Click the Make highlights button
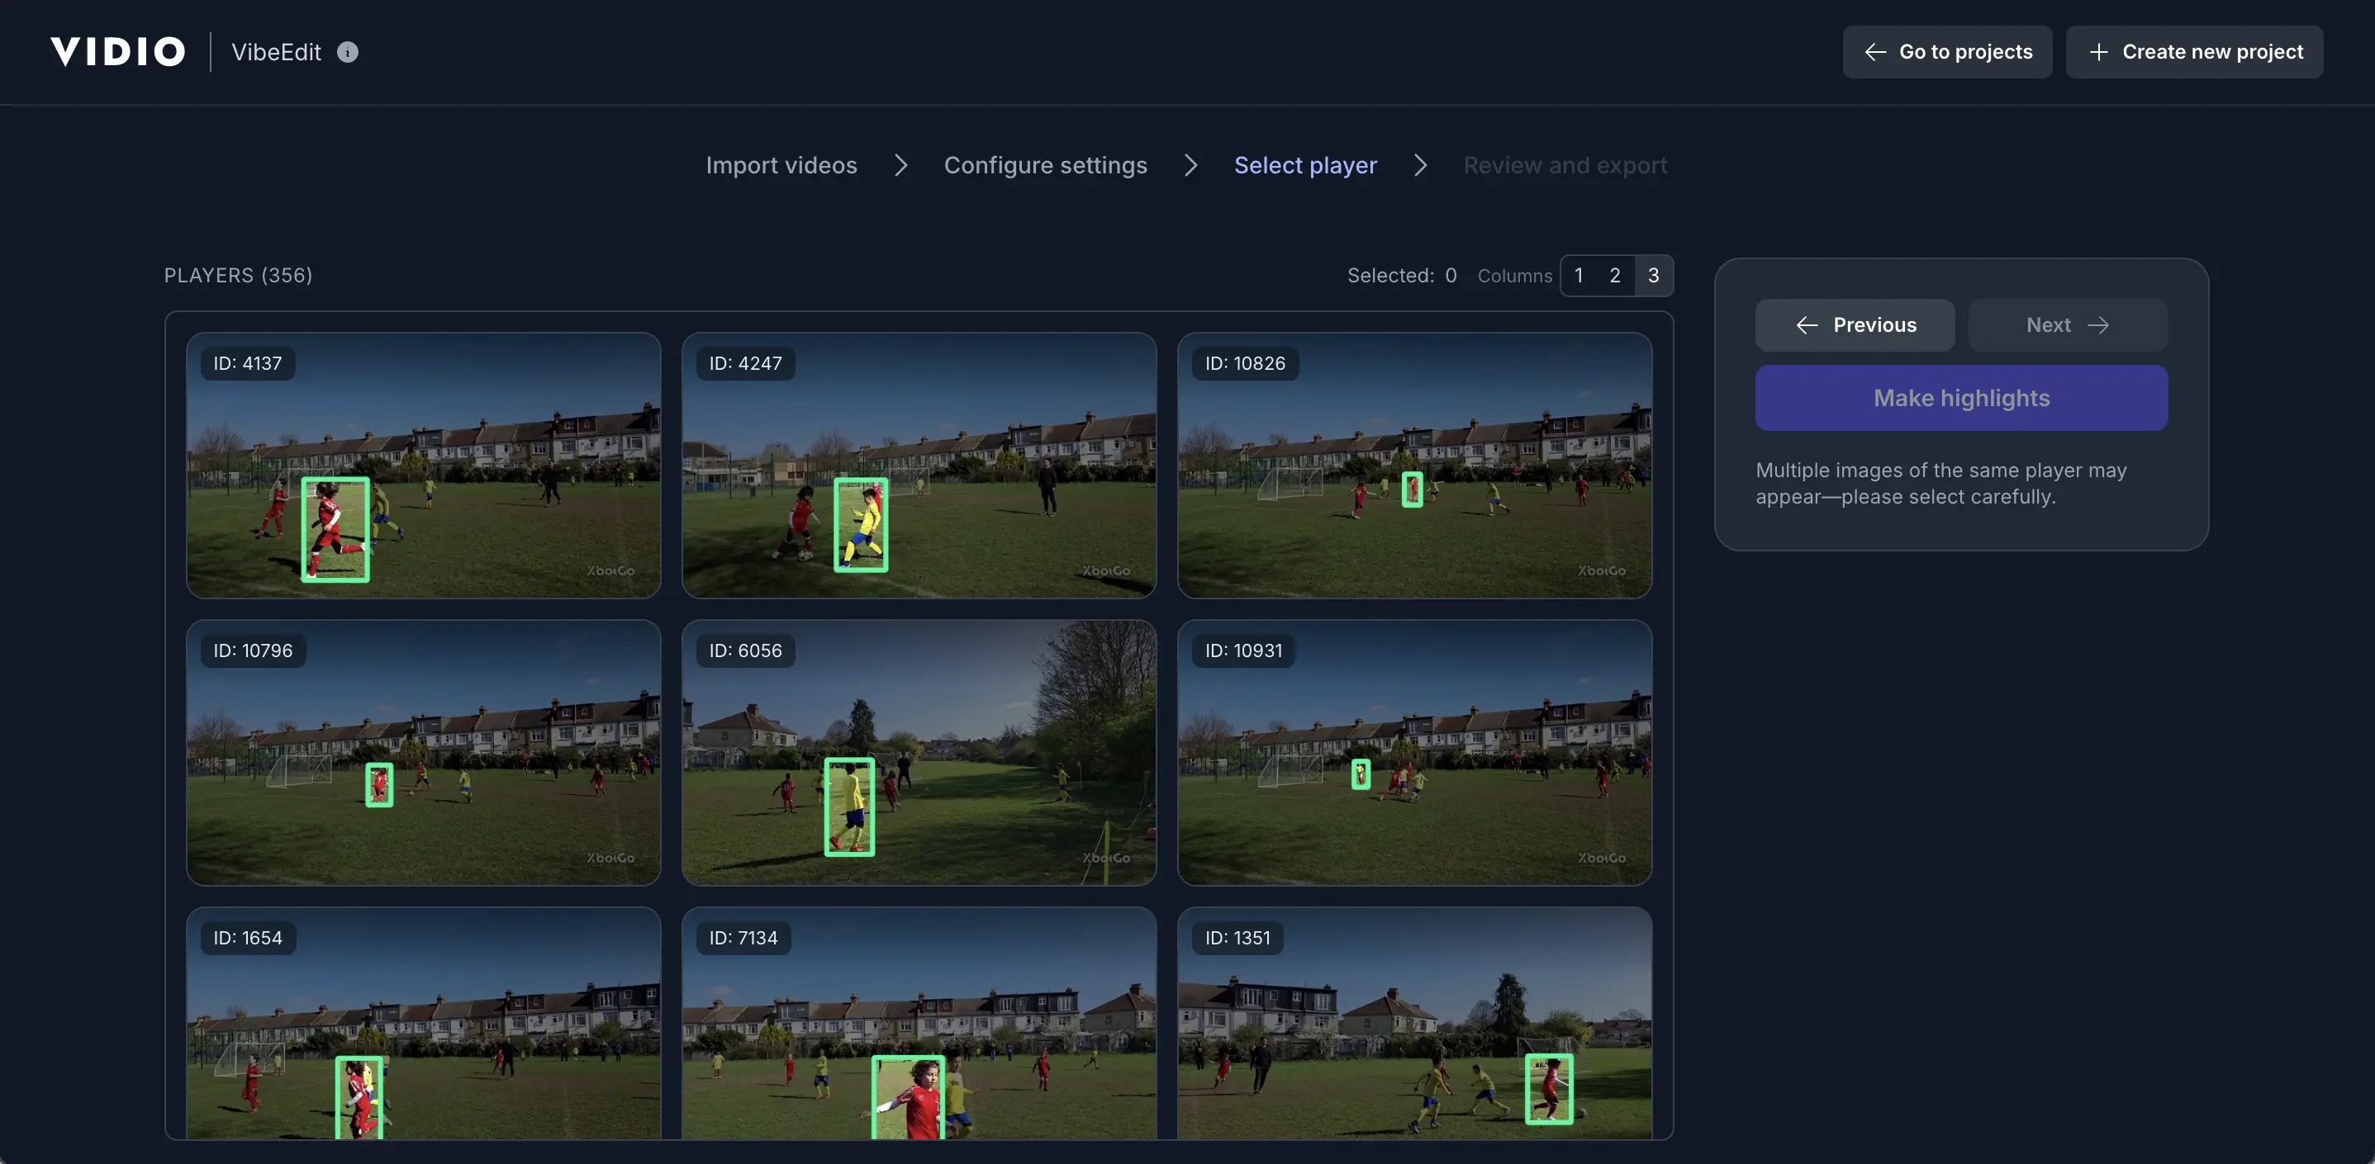This screenshot has height=1164, width=2375. (x=1960, y=397)
